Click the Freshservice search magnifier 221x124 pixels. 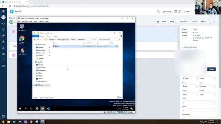158,11
